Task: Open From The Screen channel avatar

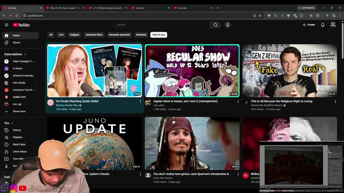Action: click(148, 175)
